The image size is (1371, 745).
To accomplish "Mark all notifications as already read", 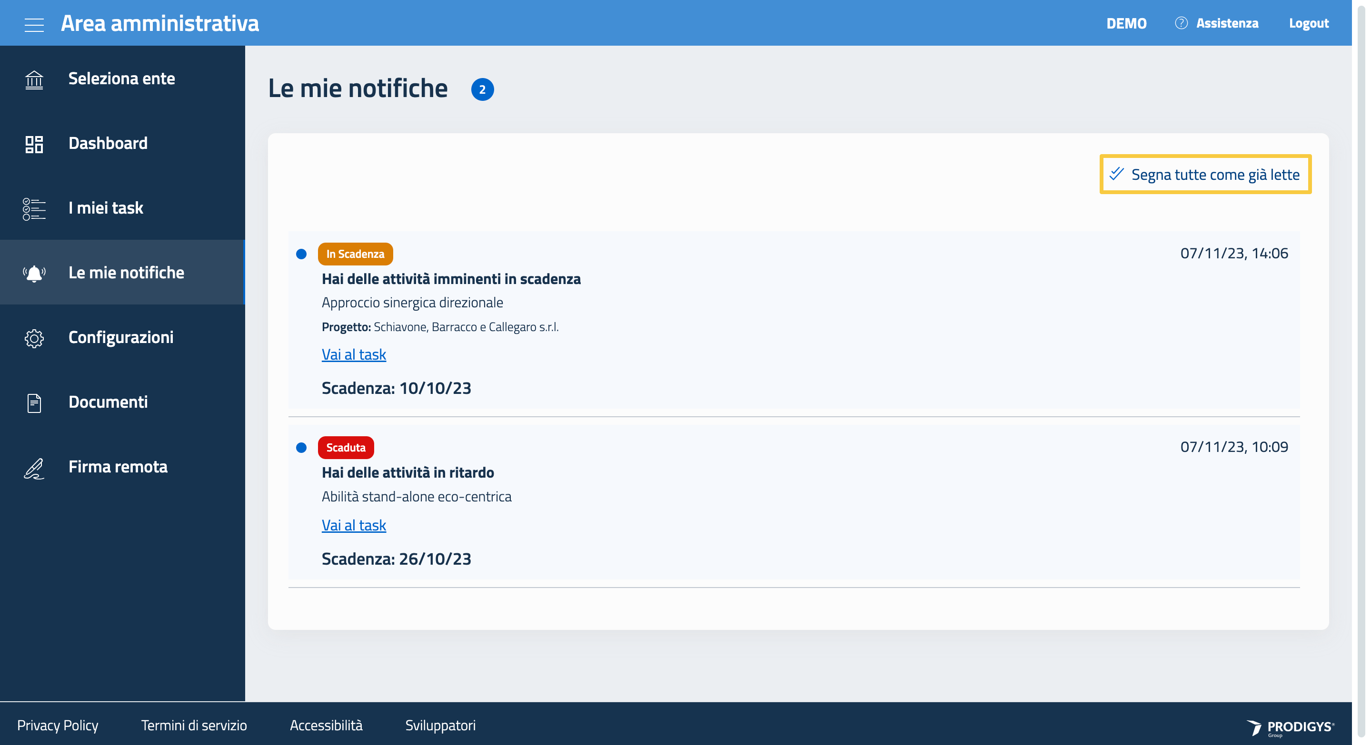I will coord(1205,175).
